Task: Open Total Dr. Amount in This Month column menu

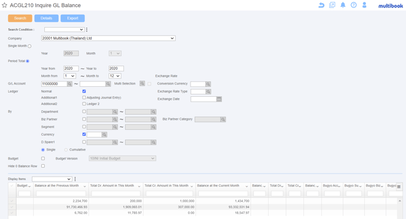Action: (139, 187)
